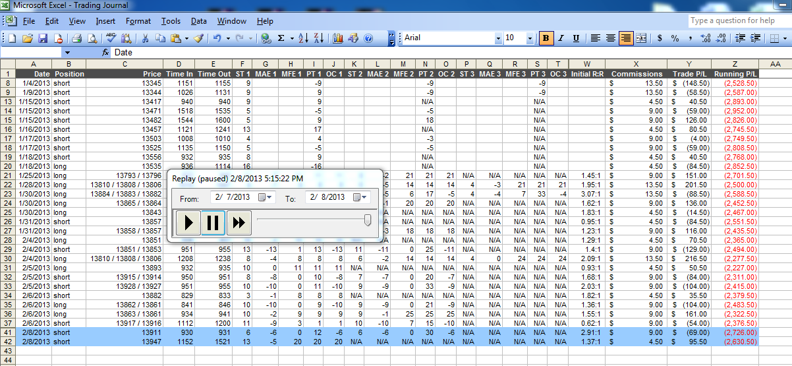This screenshot has height=366, width=792.
Task: Open the AutoSum functions dropdown arrow
Action: coord(291,38)
